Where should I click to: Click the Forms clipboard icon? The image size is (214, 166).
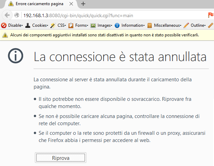(71, 25)
